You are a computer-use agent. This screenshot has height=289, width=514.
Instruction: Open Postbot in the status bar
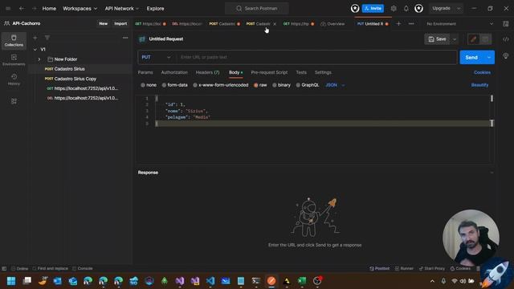[380, 269]
